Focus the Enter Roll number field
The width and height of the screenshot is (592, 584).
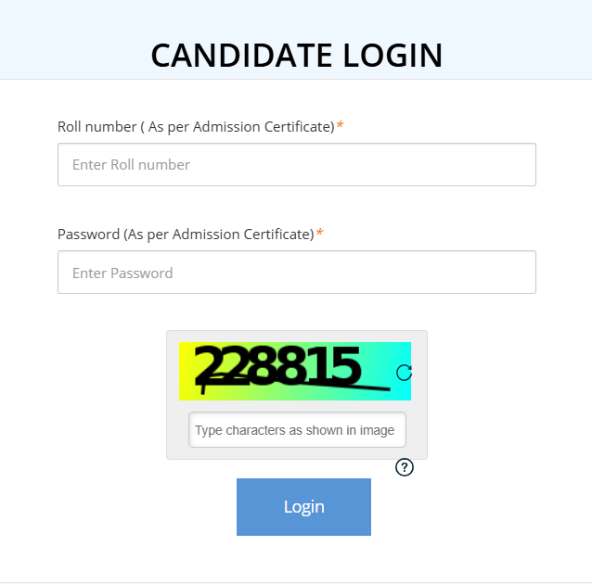click(x=296, y=165)
